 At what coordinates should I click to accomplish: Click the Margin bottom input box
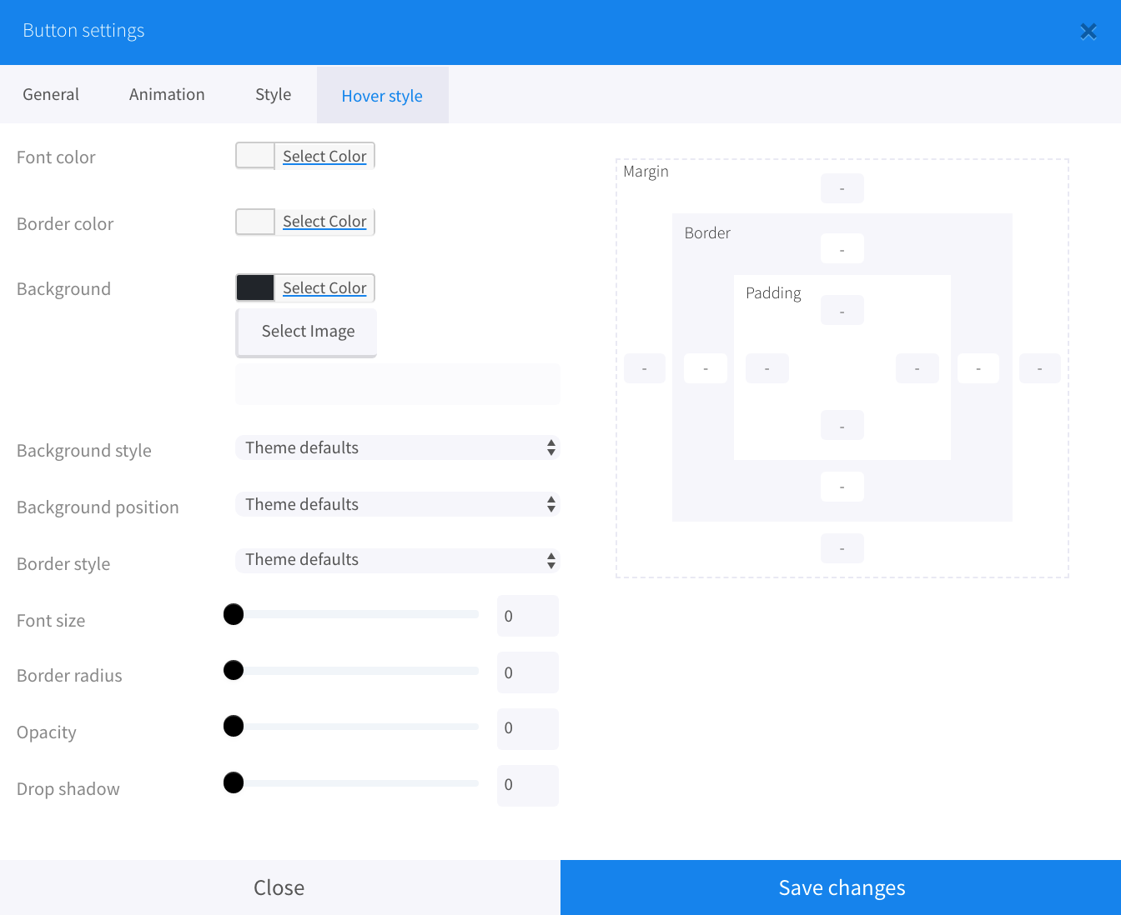point(842,548)
